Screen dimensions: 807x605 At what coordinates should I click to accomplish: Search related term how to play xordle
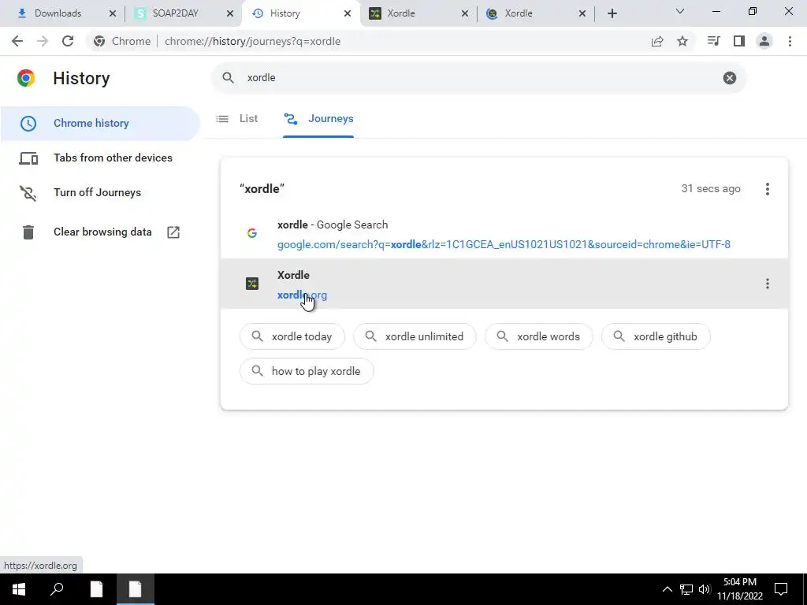click(x=307, y=372)
